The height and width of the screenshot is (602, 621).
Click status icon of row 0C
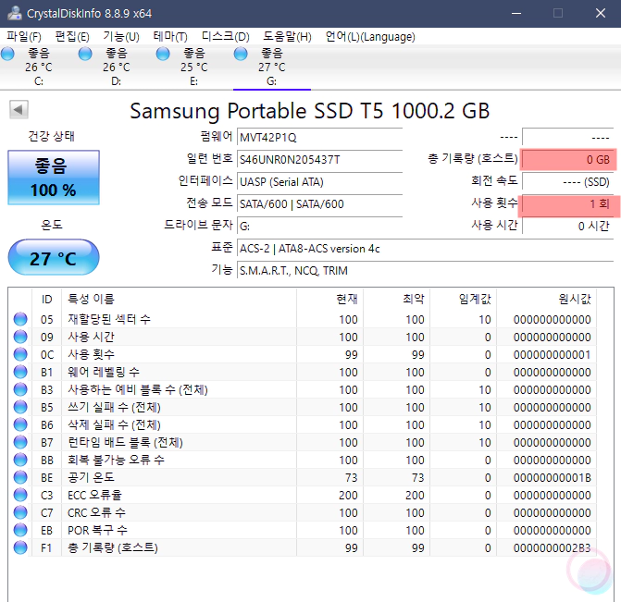(20, 354)
